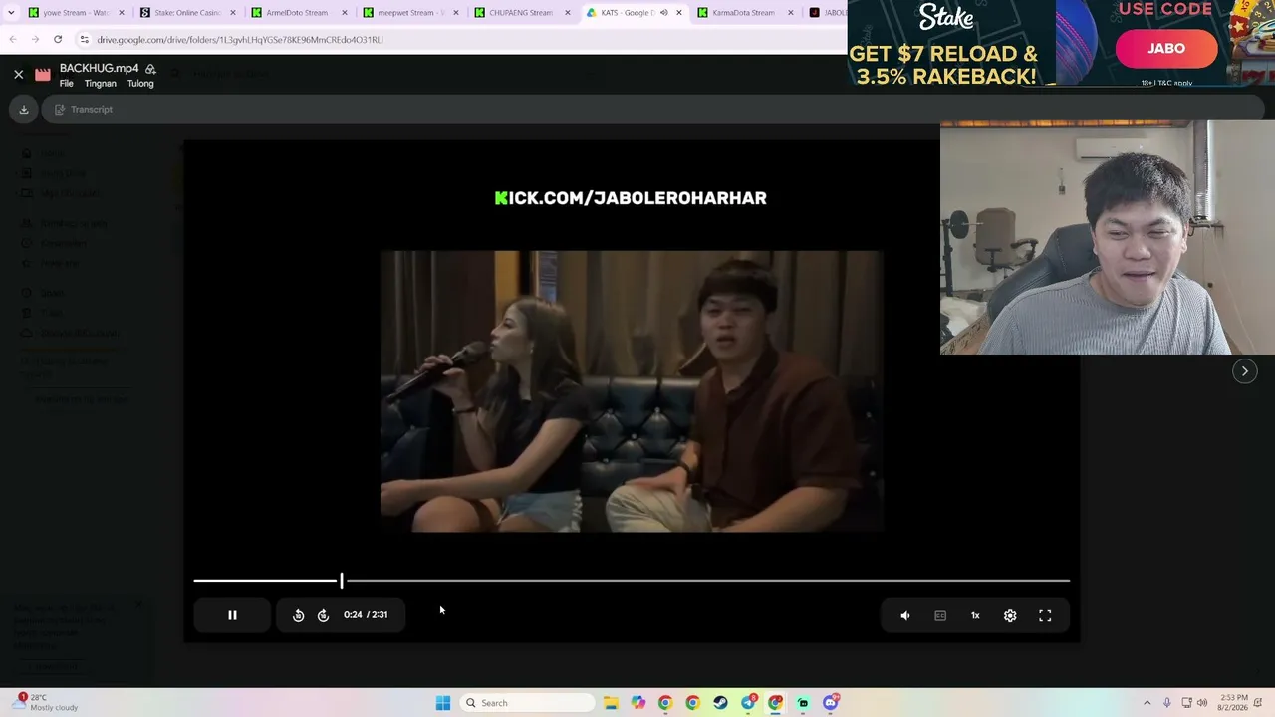Mute audio on the KATS Drive tab
The height and width of the screenshot is (717, 1275).
click(664, 13)
